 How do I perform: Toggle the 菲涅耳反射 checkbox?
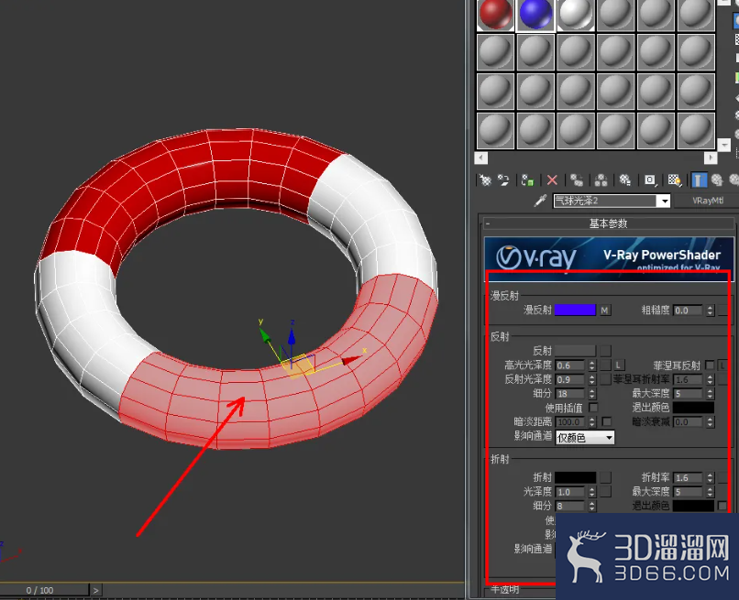710,365
